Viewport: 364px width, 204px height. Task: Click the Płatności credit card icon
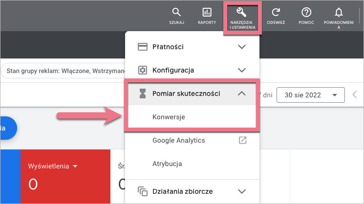[x=143, y=47]
